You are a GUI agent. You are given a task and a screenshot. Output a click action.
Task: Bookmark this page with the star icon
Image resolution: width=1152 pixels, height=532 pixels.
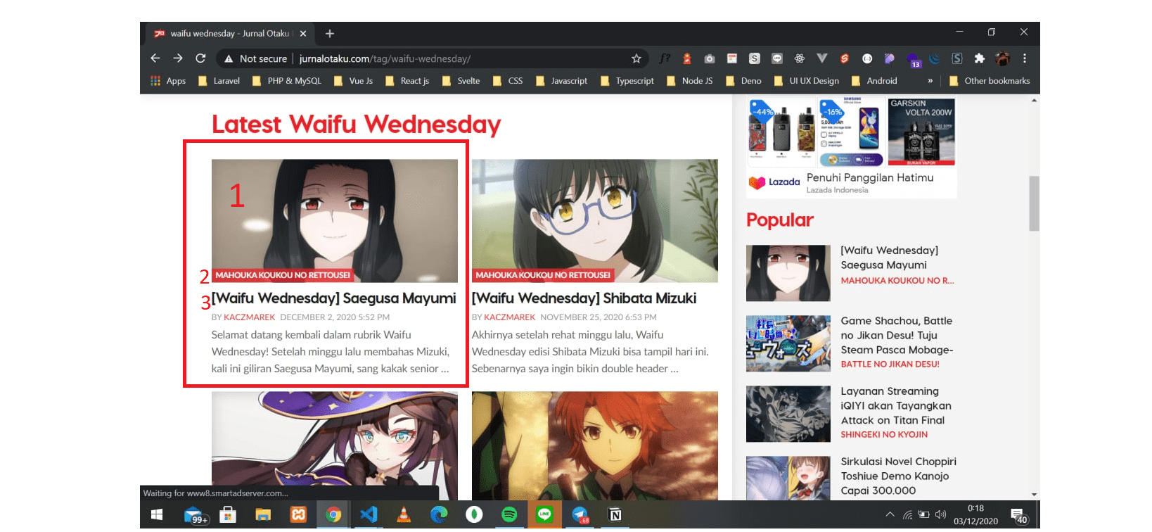click(636, 58)
